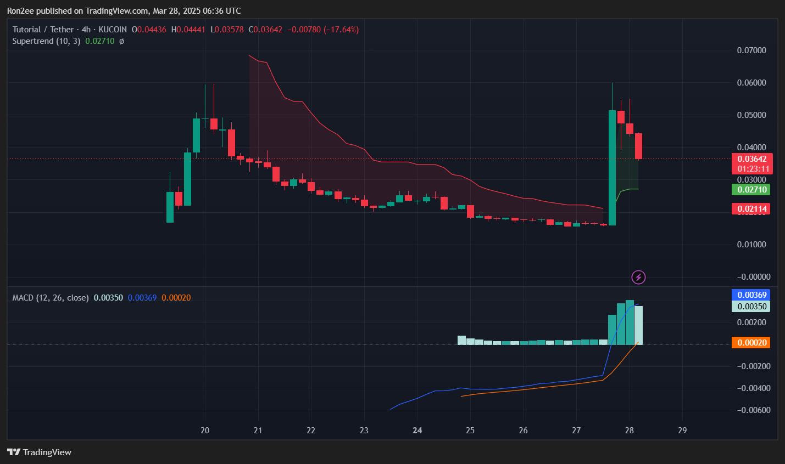Click the tallest MACD histogram bar
The image size is (785, 464).
pos(630,322)
